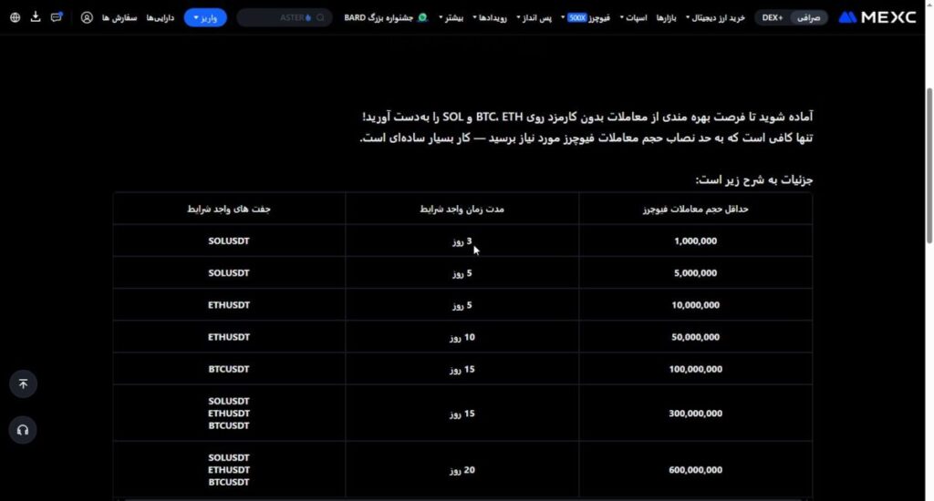Image resolution: width=934 pixels, height=501 pixels.
Task: Open the headset support icon
Action: [23, 430]
